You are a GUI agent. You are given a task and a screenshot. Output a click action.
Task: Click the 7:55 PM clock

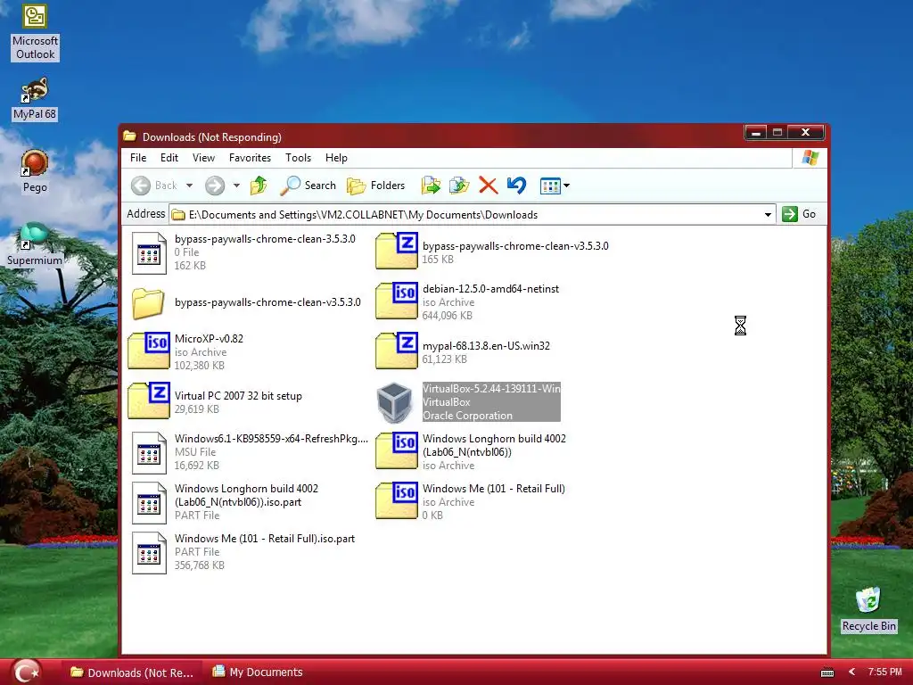tap(885, 673)
